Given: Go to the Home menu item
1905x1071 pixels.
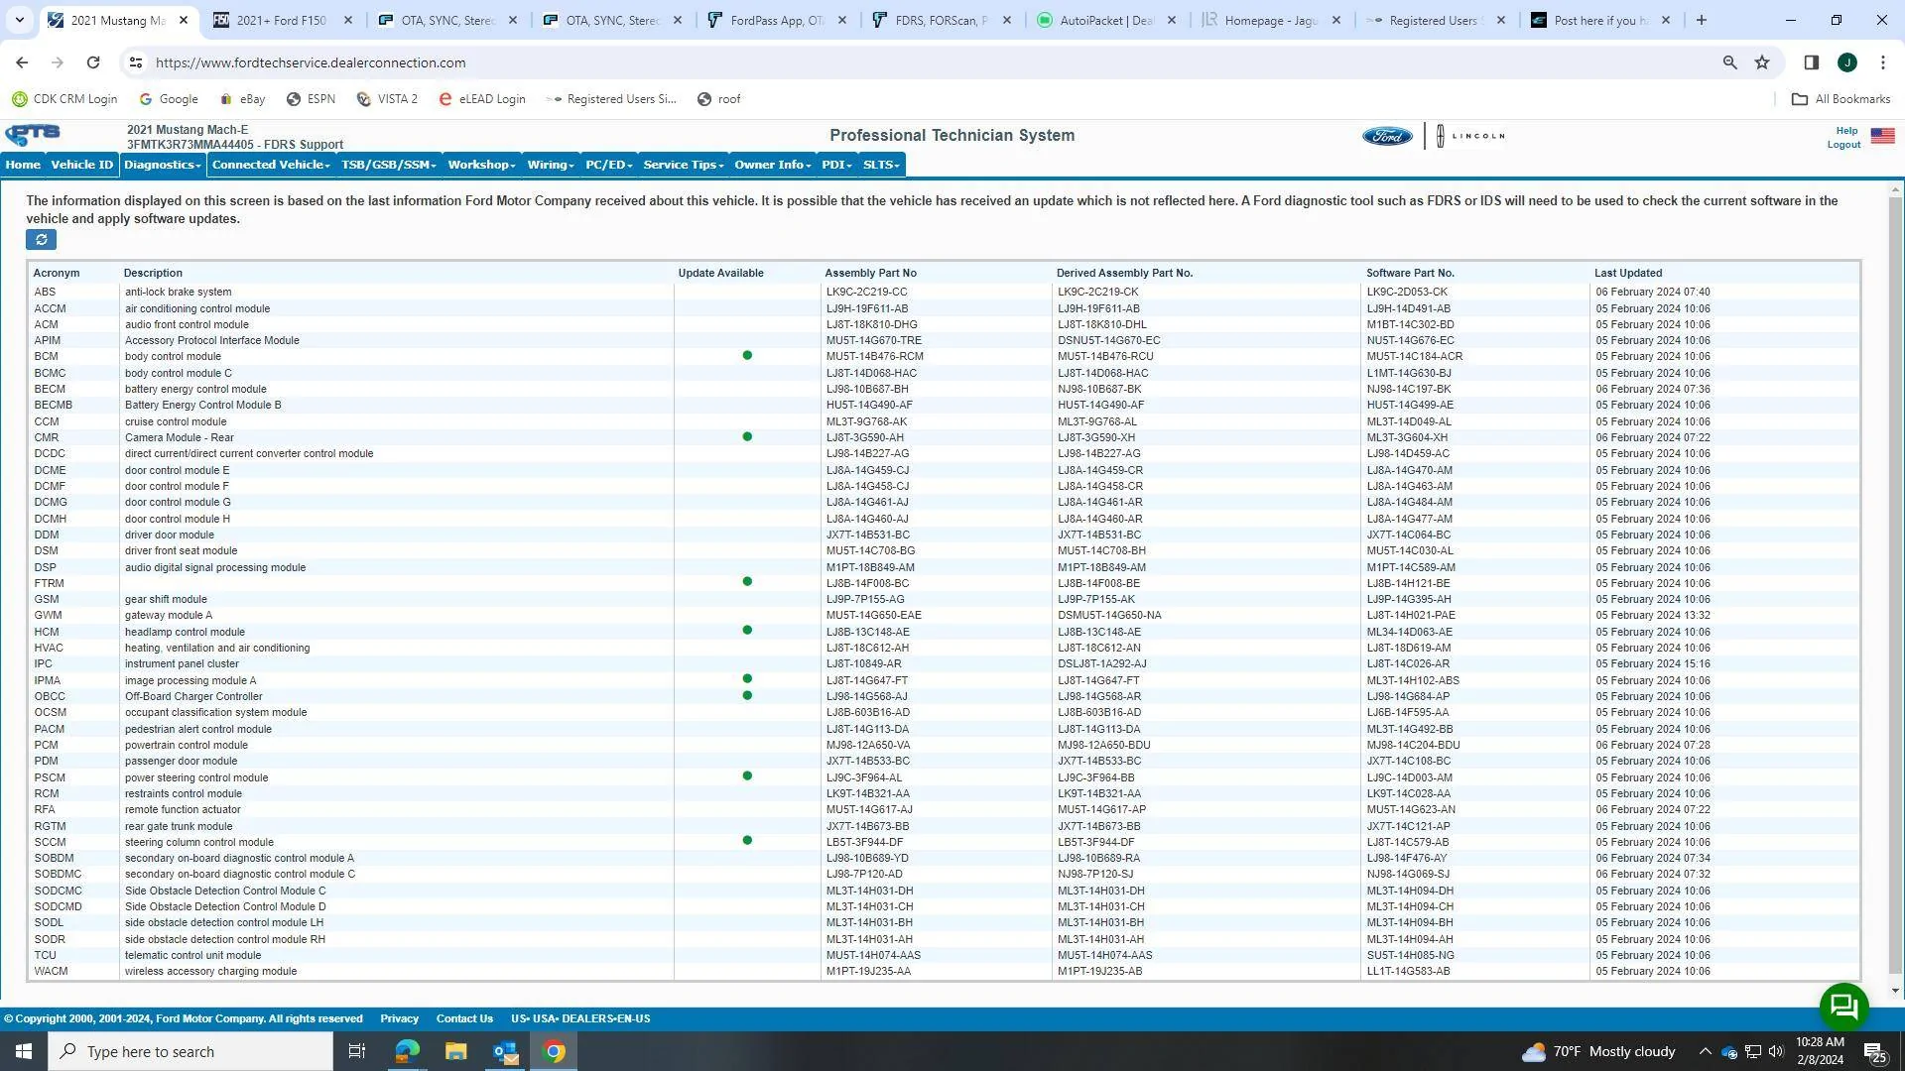Looking at the screenshot, I should tap(23, 165).
